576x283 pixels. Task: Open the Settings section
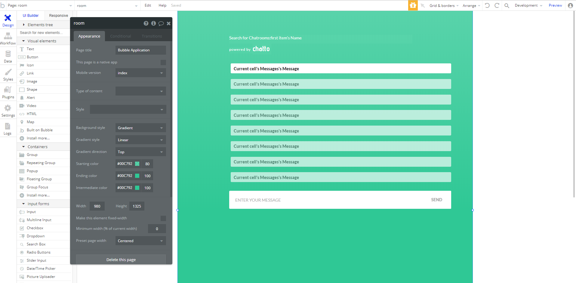tap(8, 111)
